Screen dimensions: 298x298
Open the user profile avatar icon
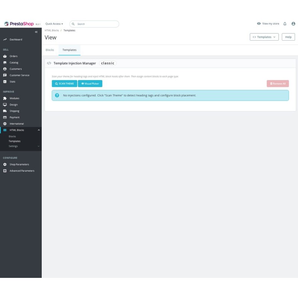(293, 24)
